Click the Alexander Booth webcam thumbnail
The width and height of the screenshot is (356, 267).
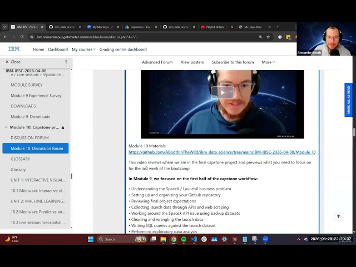[x=327, y=39]
